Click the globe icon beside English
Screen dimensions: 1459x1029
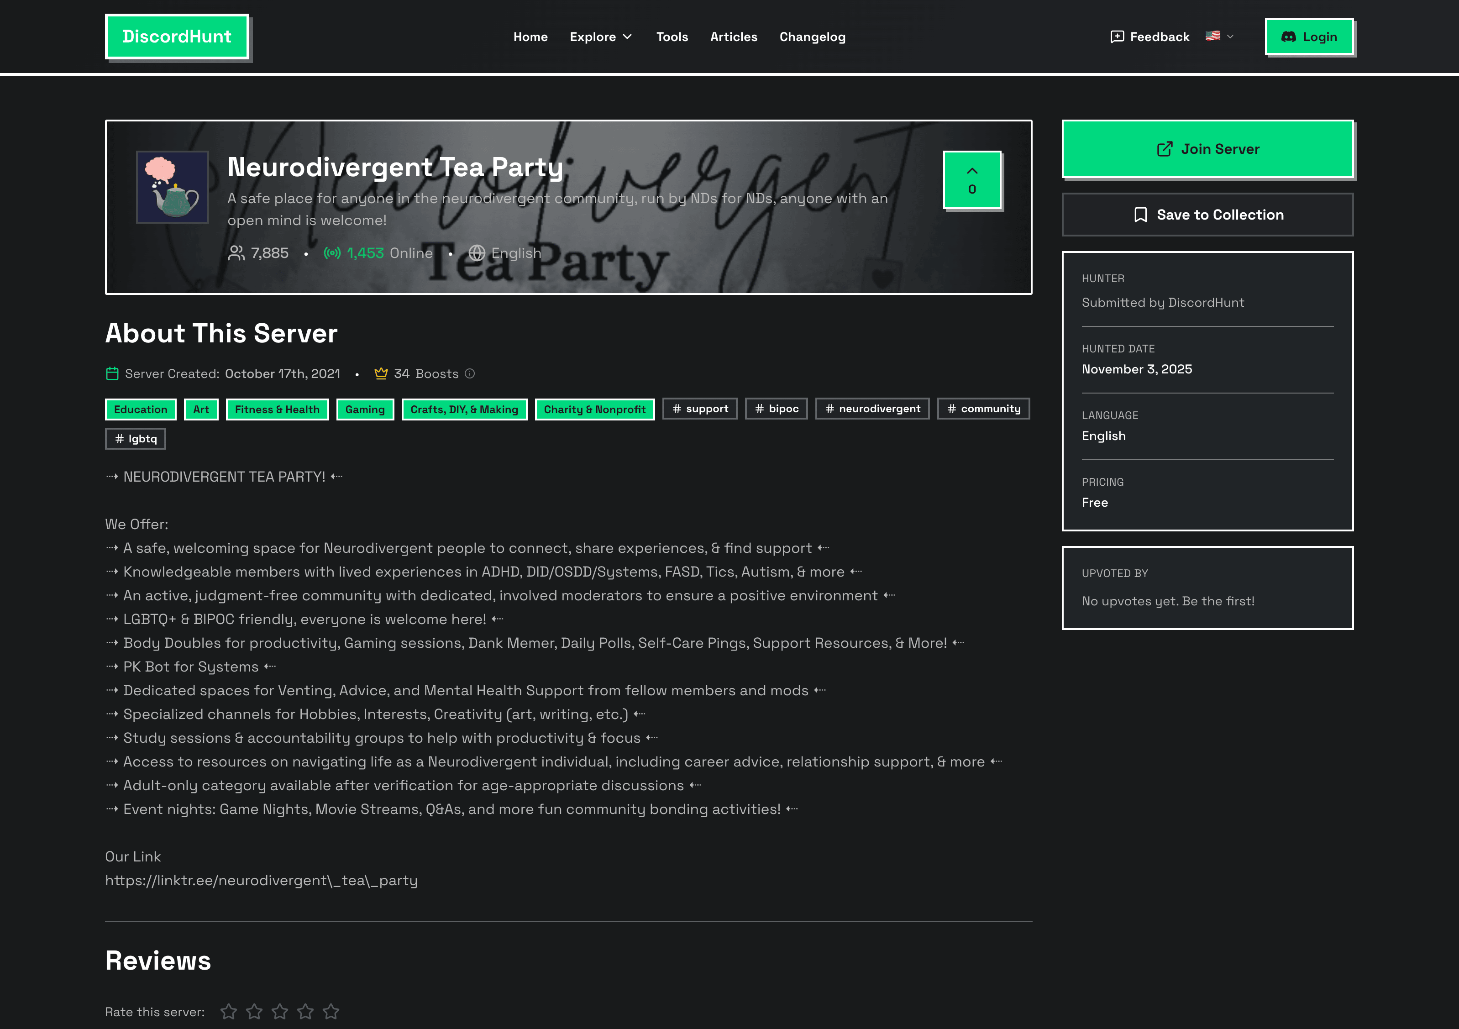coord(477,252)
